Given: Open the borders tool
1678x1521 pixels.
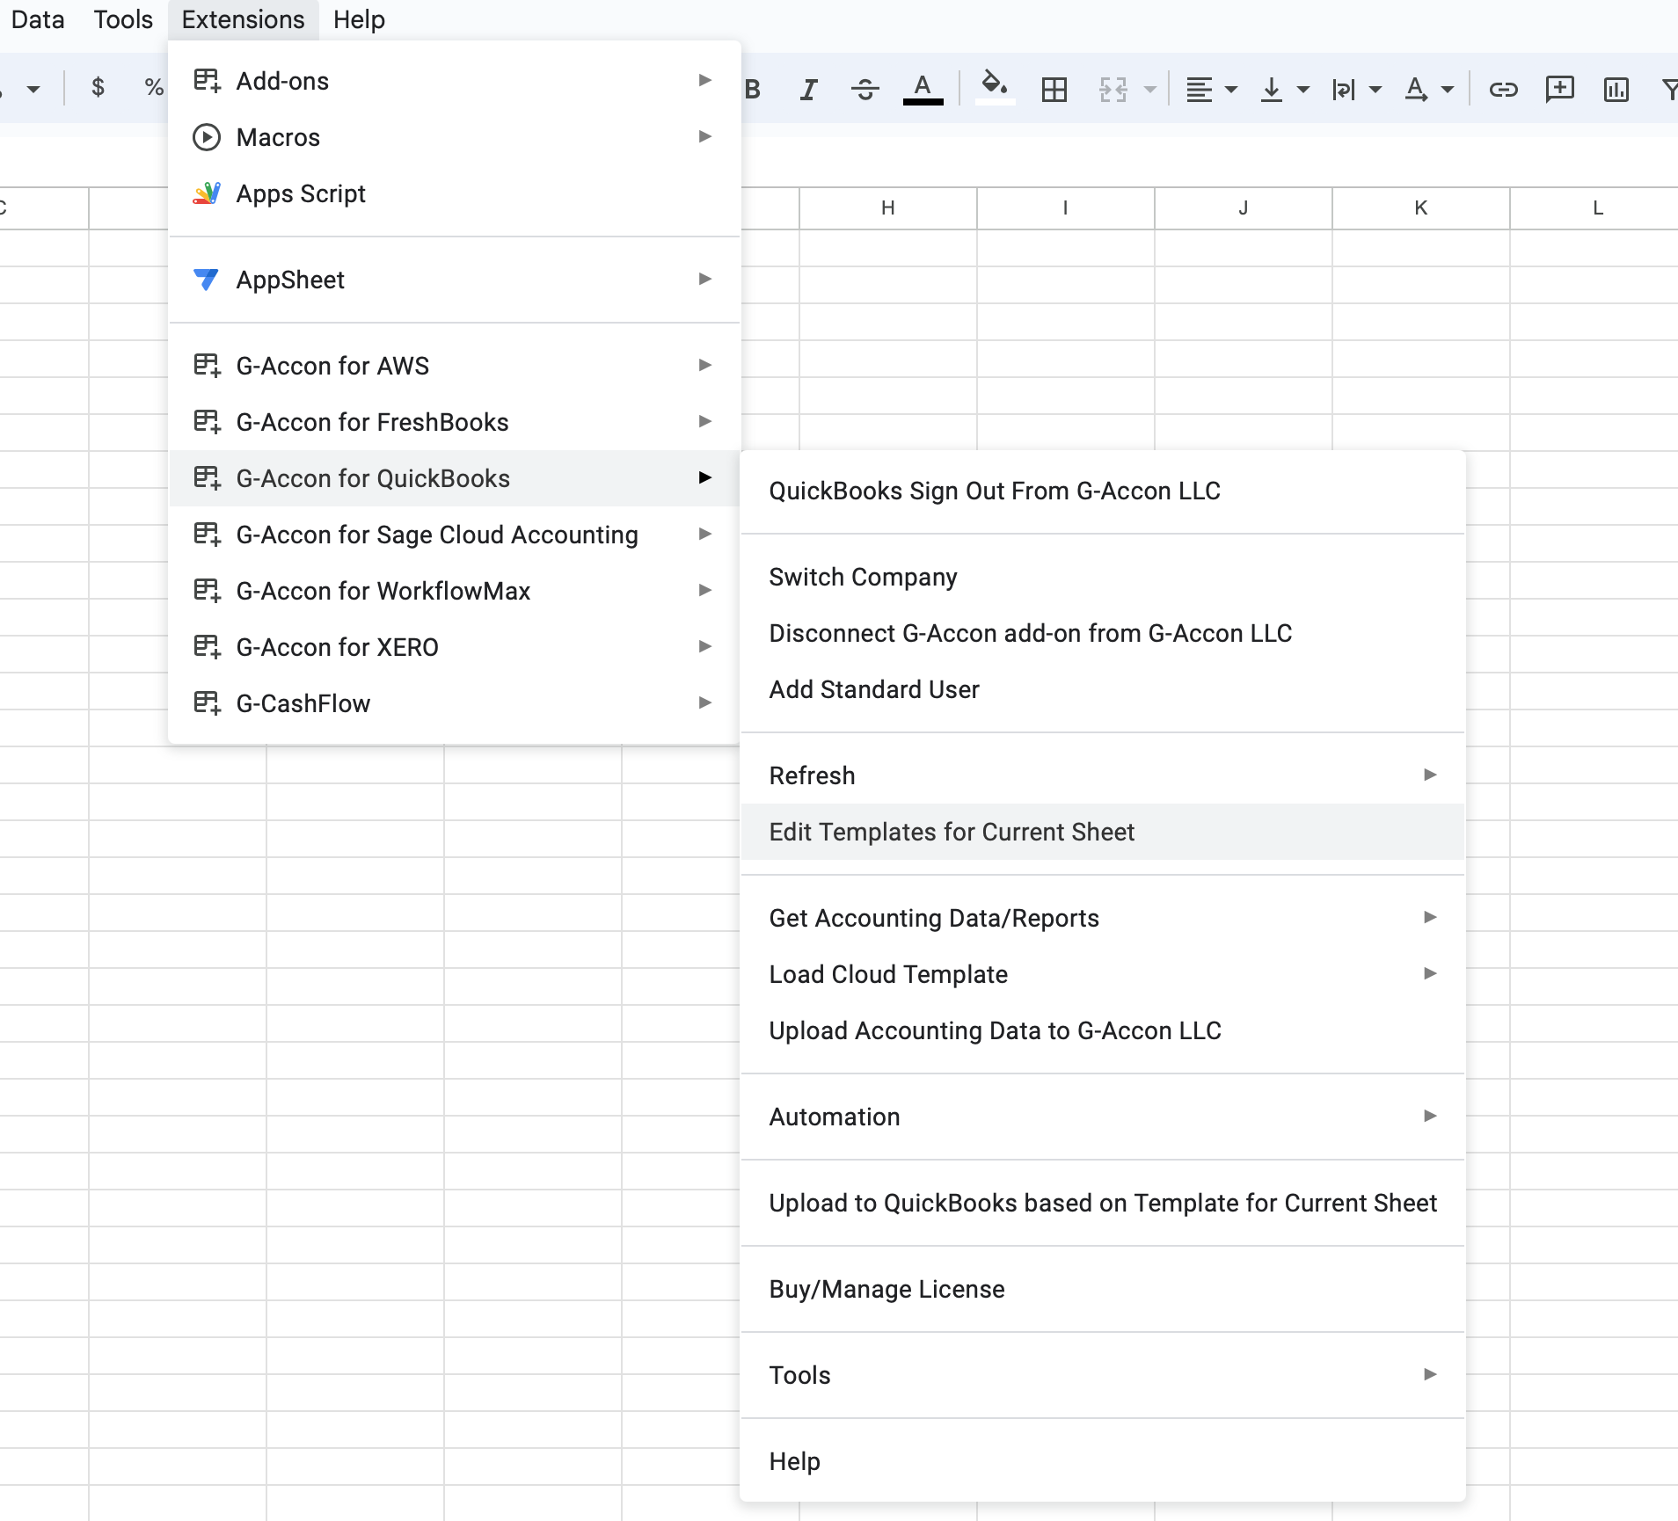Looking at the screenshot, I should tap(1054, 89).
